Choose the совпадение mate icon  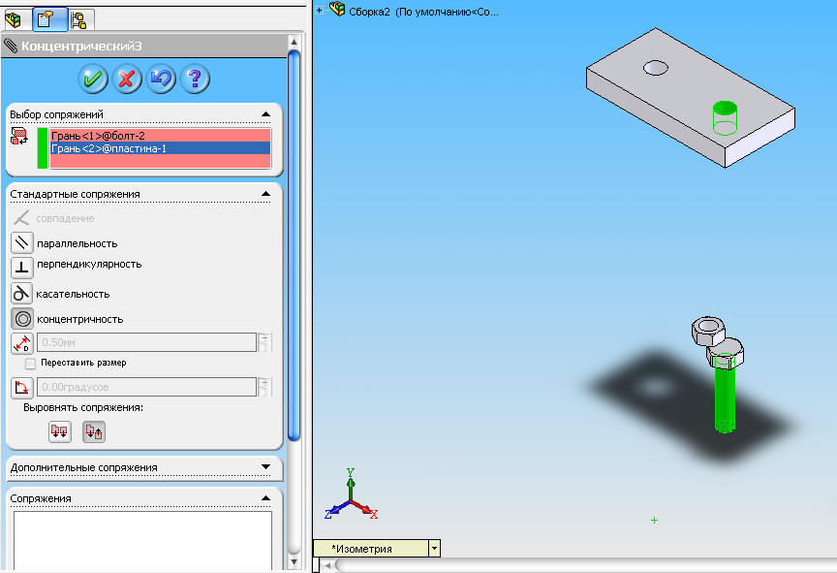[x=22, y=218]
